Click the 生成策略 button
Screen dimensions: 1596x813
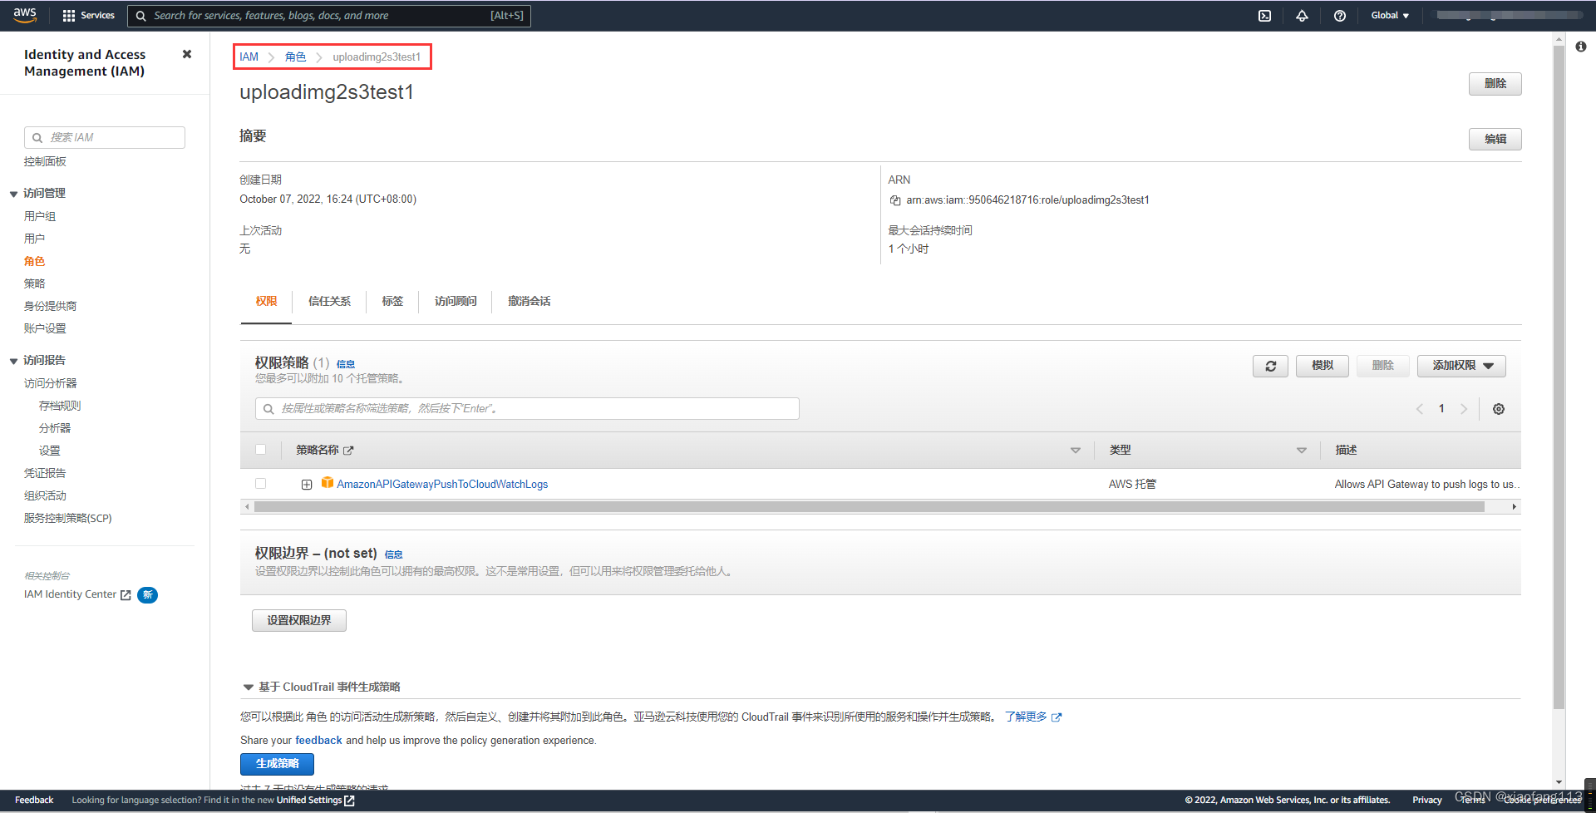tap(277, 764)
